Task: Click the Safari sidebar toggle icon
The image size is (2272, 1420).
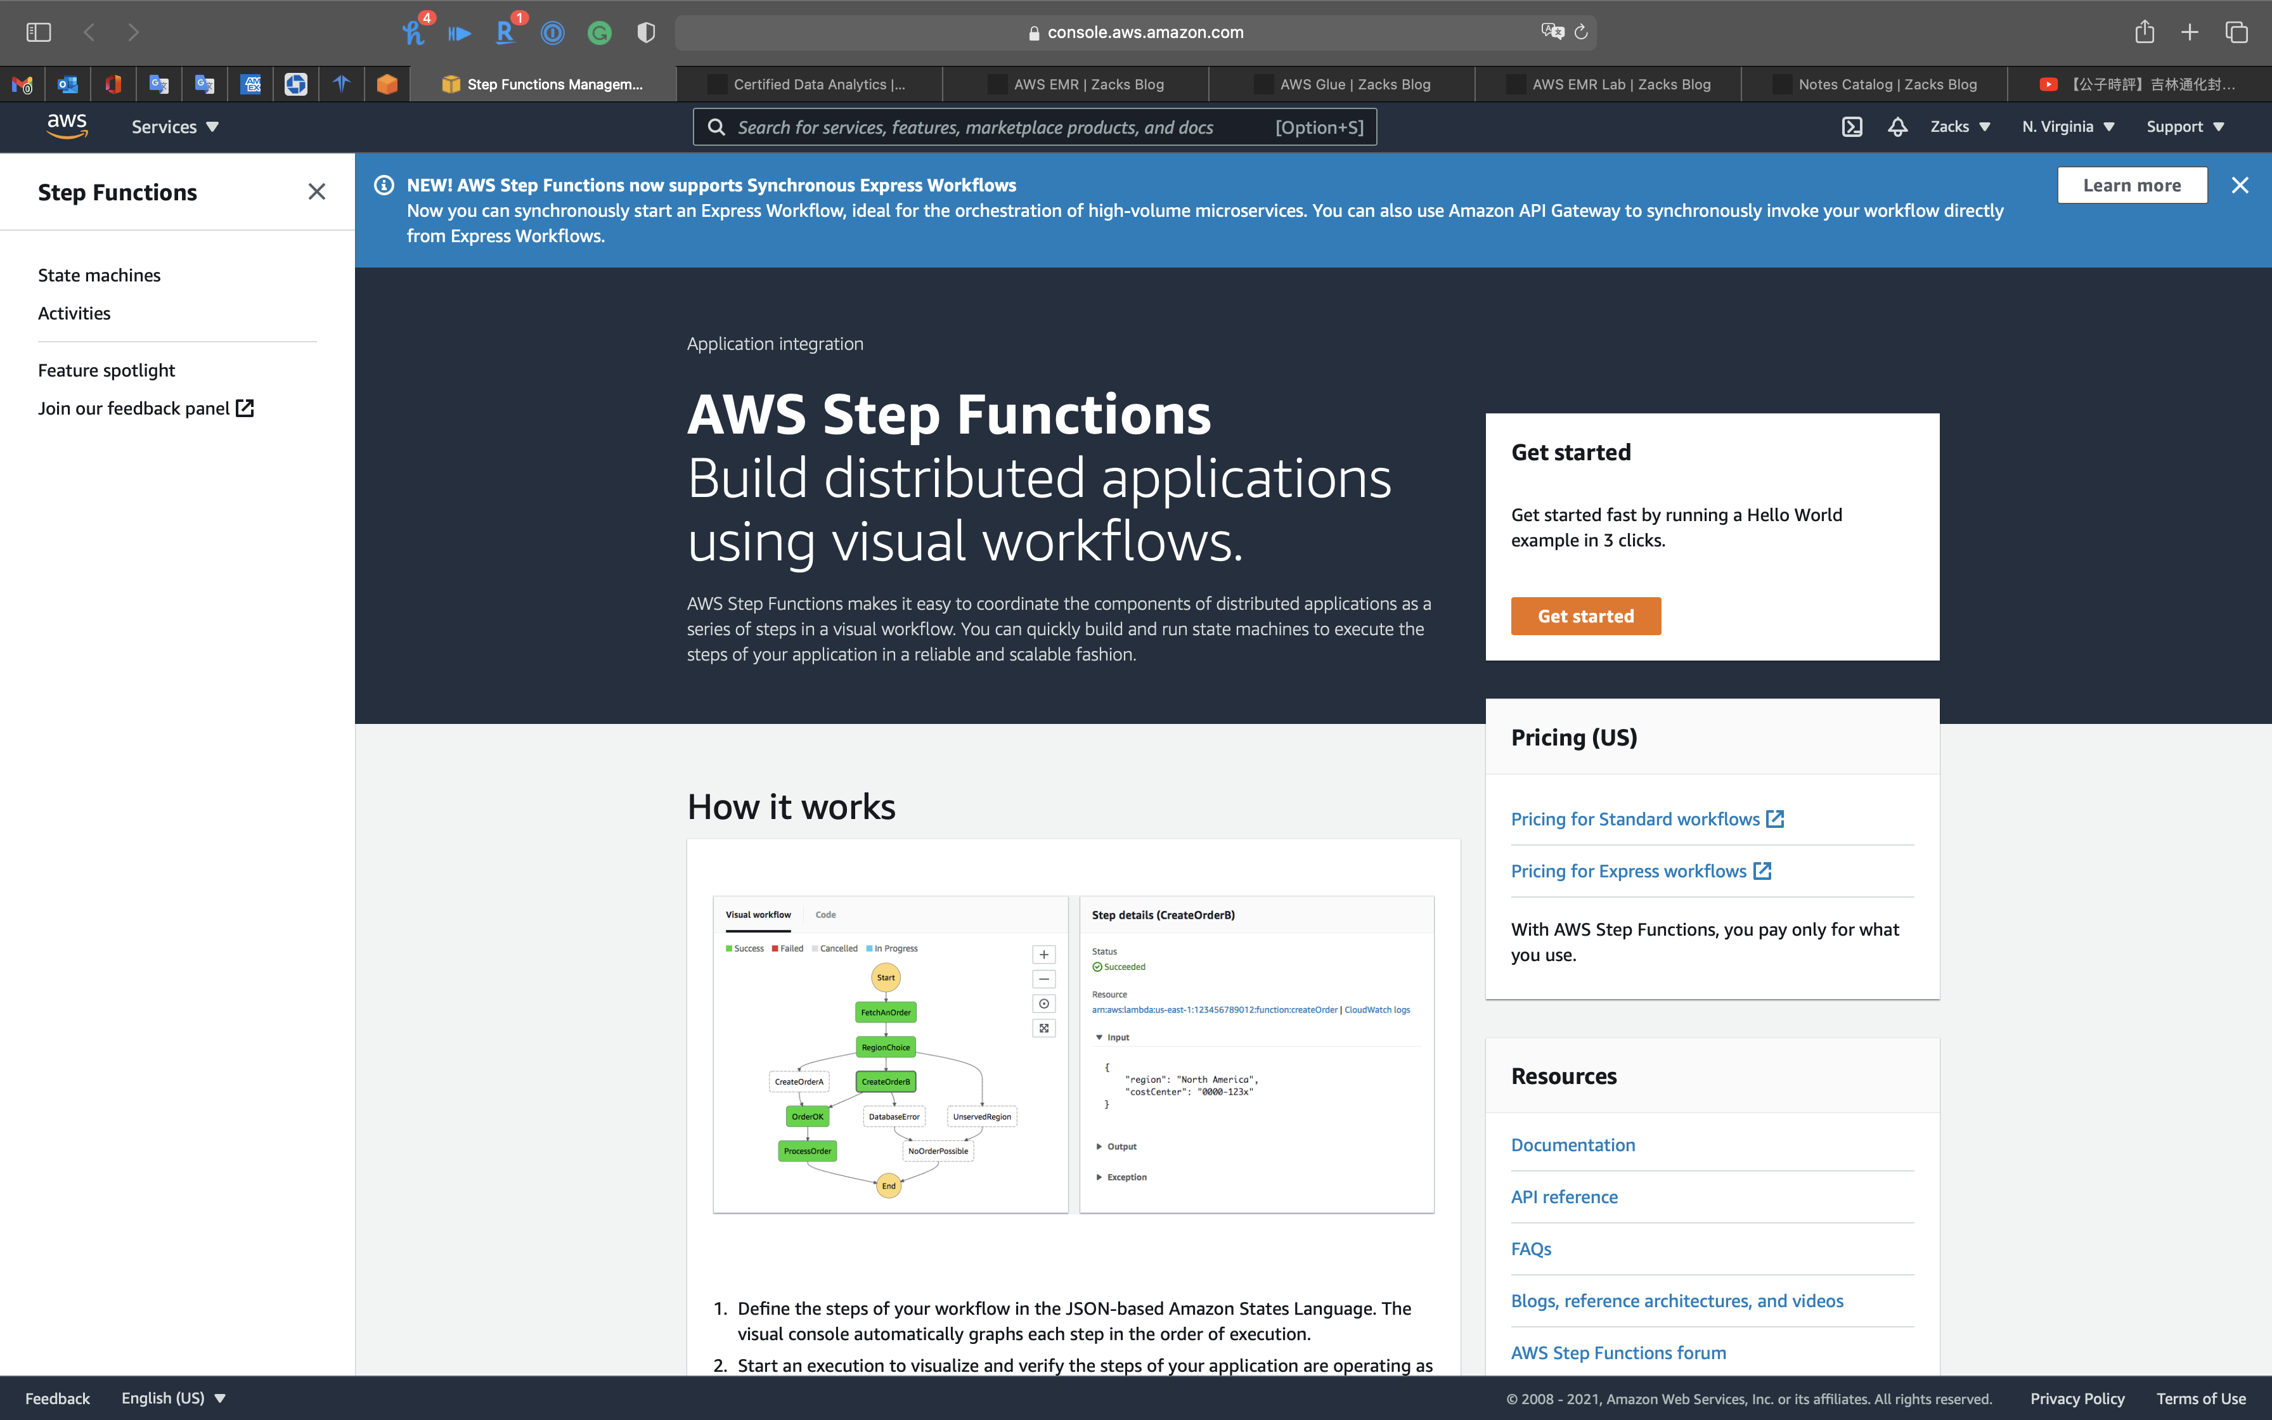Action: click(39, 32)
